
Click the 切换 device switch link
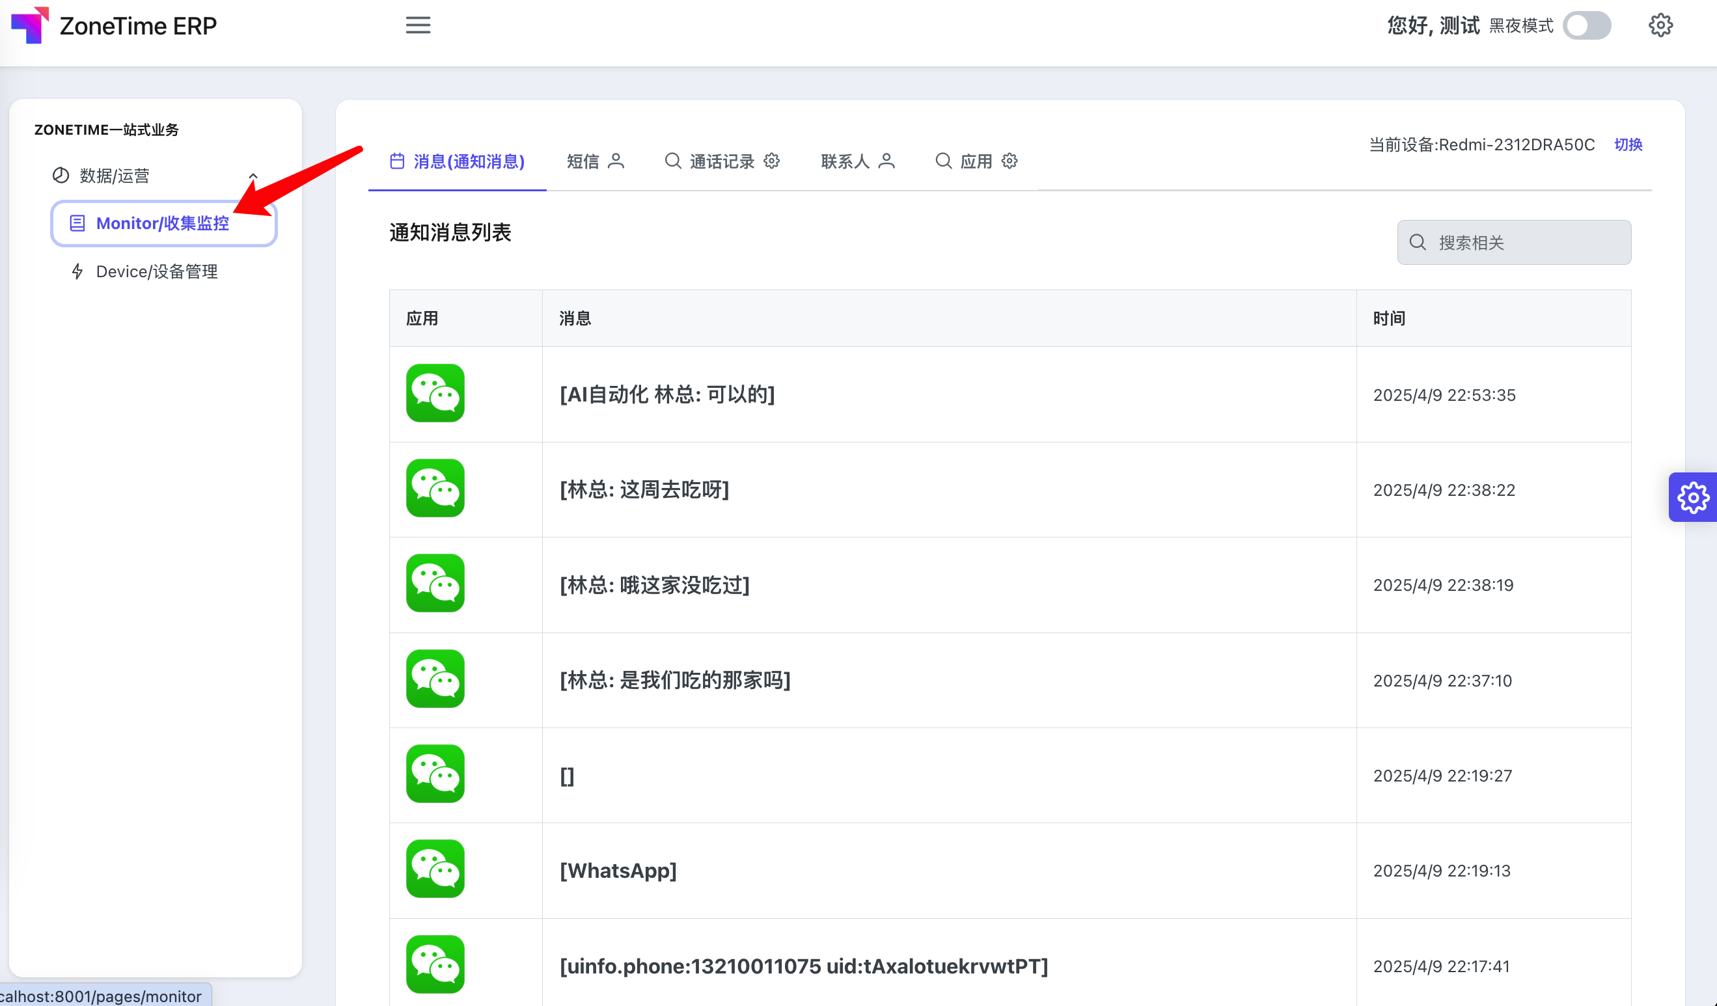tap(1628, 144)
